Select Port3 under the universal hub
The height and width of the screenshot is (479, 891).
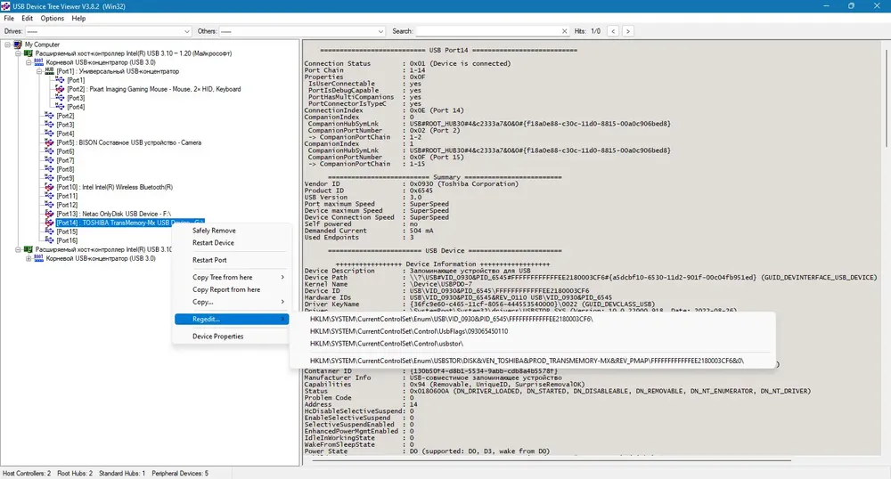(x=76, y=98)
